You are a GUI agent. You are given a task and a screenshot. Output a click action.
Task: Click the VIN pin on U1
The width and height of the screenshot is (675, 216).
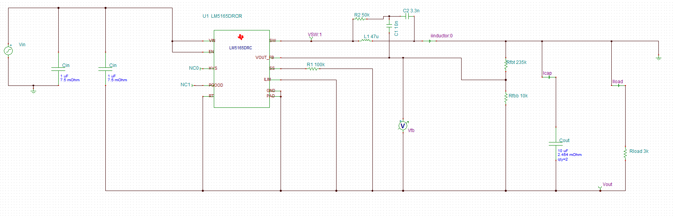pyautogui.click(x=212, y=40)
